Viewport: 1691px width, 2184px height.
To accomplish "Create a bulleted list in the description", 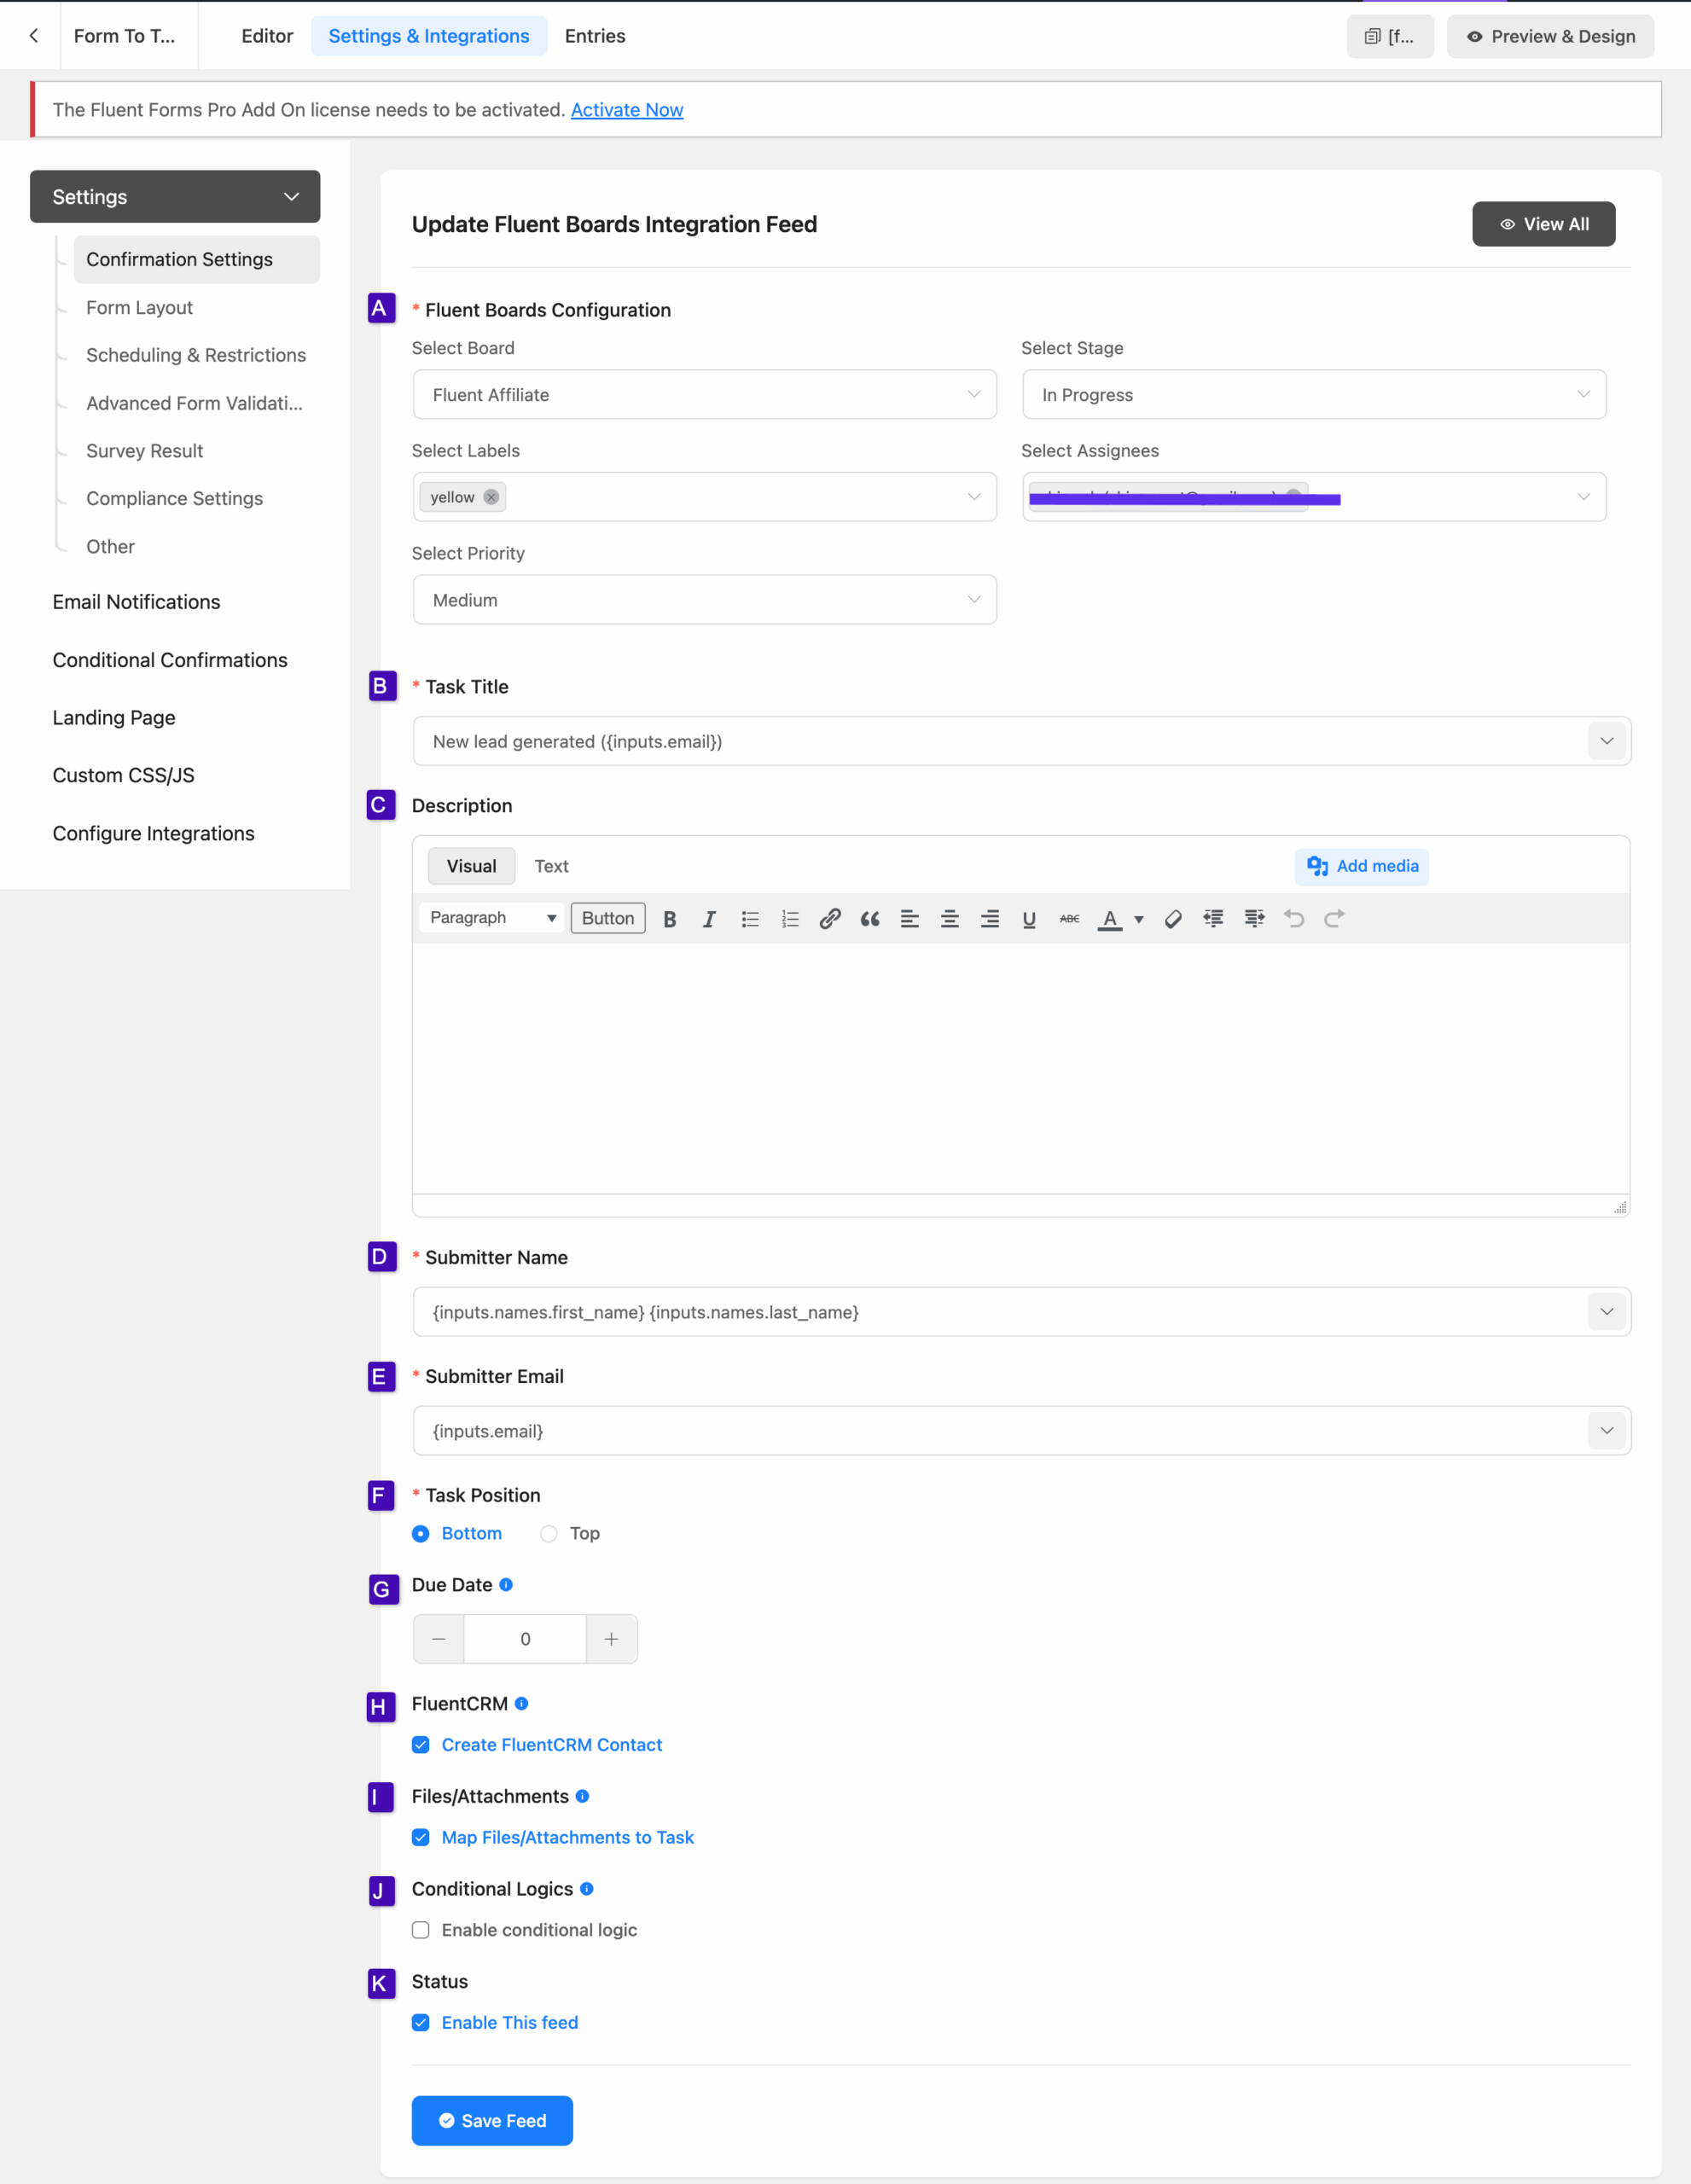I will click(749, 918).
